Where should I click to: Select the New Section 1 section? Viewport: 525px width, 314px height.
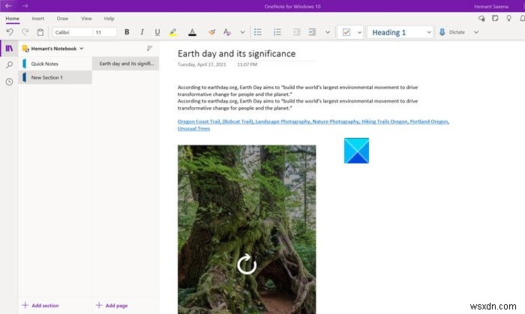pos(55,77)
